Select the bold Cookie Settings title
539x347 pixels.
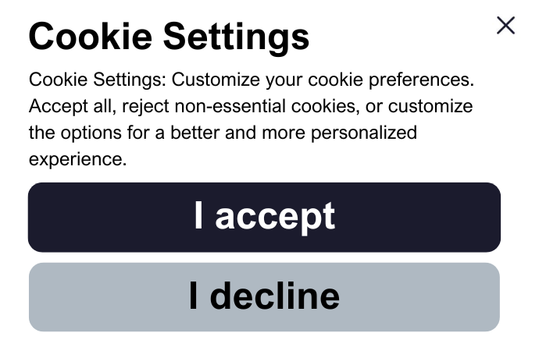[169, 36]
